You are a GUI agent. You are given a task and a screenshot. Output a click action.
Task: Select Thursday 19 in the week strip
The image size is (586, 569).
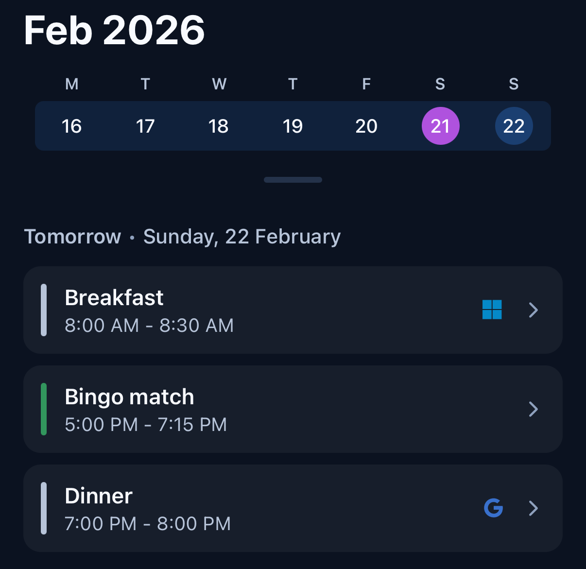[293, 126]
